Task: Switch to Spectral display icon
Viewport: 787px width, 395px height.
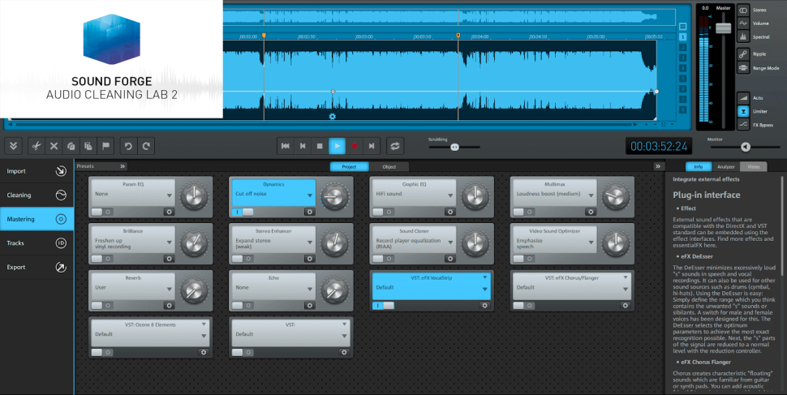Action: coord(743,37)
